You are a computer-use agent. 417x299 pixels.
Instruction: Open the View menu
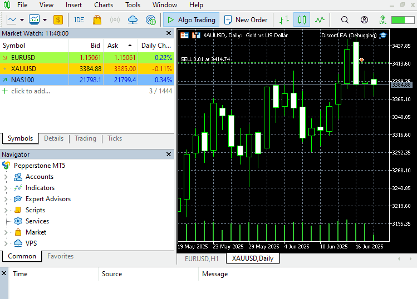point(46,5)
